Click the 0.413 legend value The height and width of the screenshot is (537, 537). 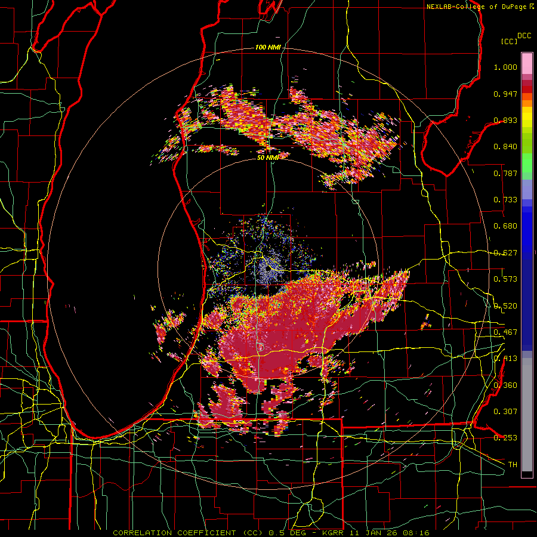[x=505, y=359]
